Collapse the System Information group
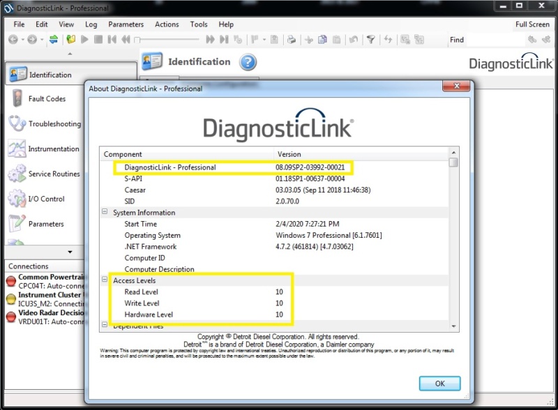The height and width of the screenshot is (410, 558). click(x=105, y=211)
